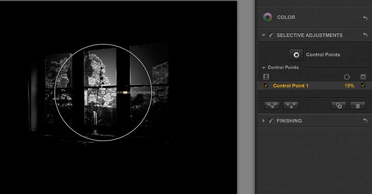This screenshot has width=372, height=194.
Task: Collapse the Control Points list
Action: point(263,67)
